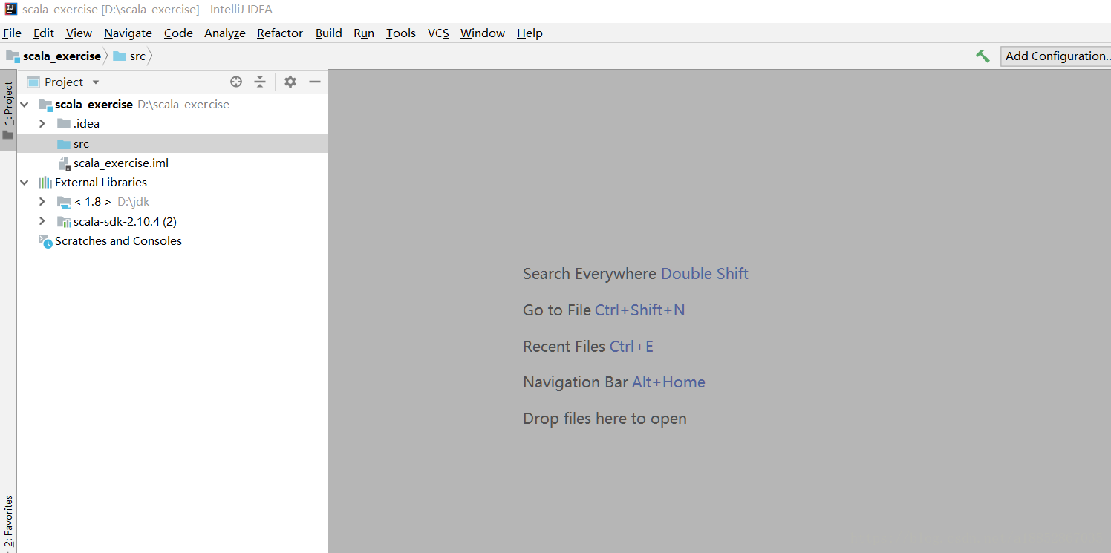Image resolution: width=1111 pixels, height=553 pixels.
Task: Open the Project view dropdown arrow
Action: (x=96, y=82)
